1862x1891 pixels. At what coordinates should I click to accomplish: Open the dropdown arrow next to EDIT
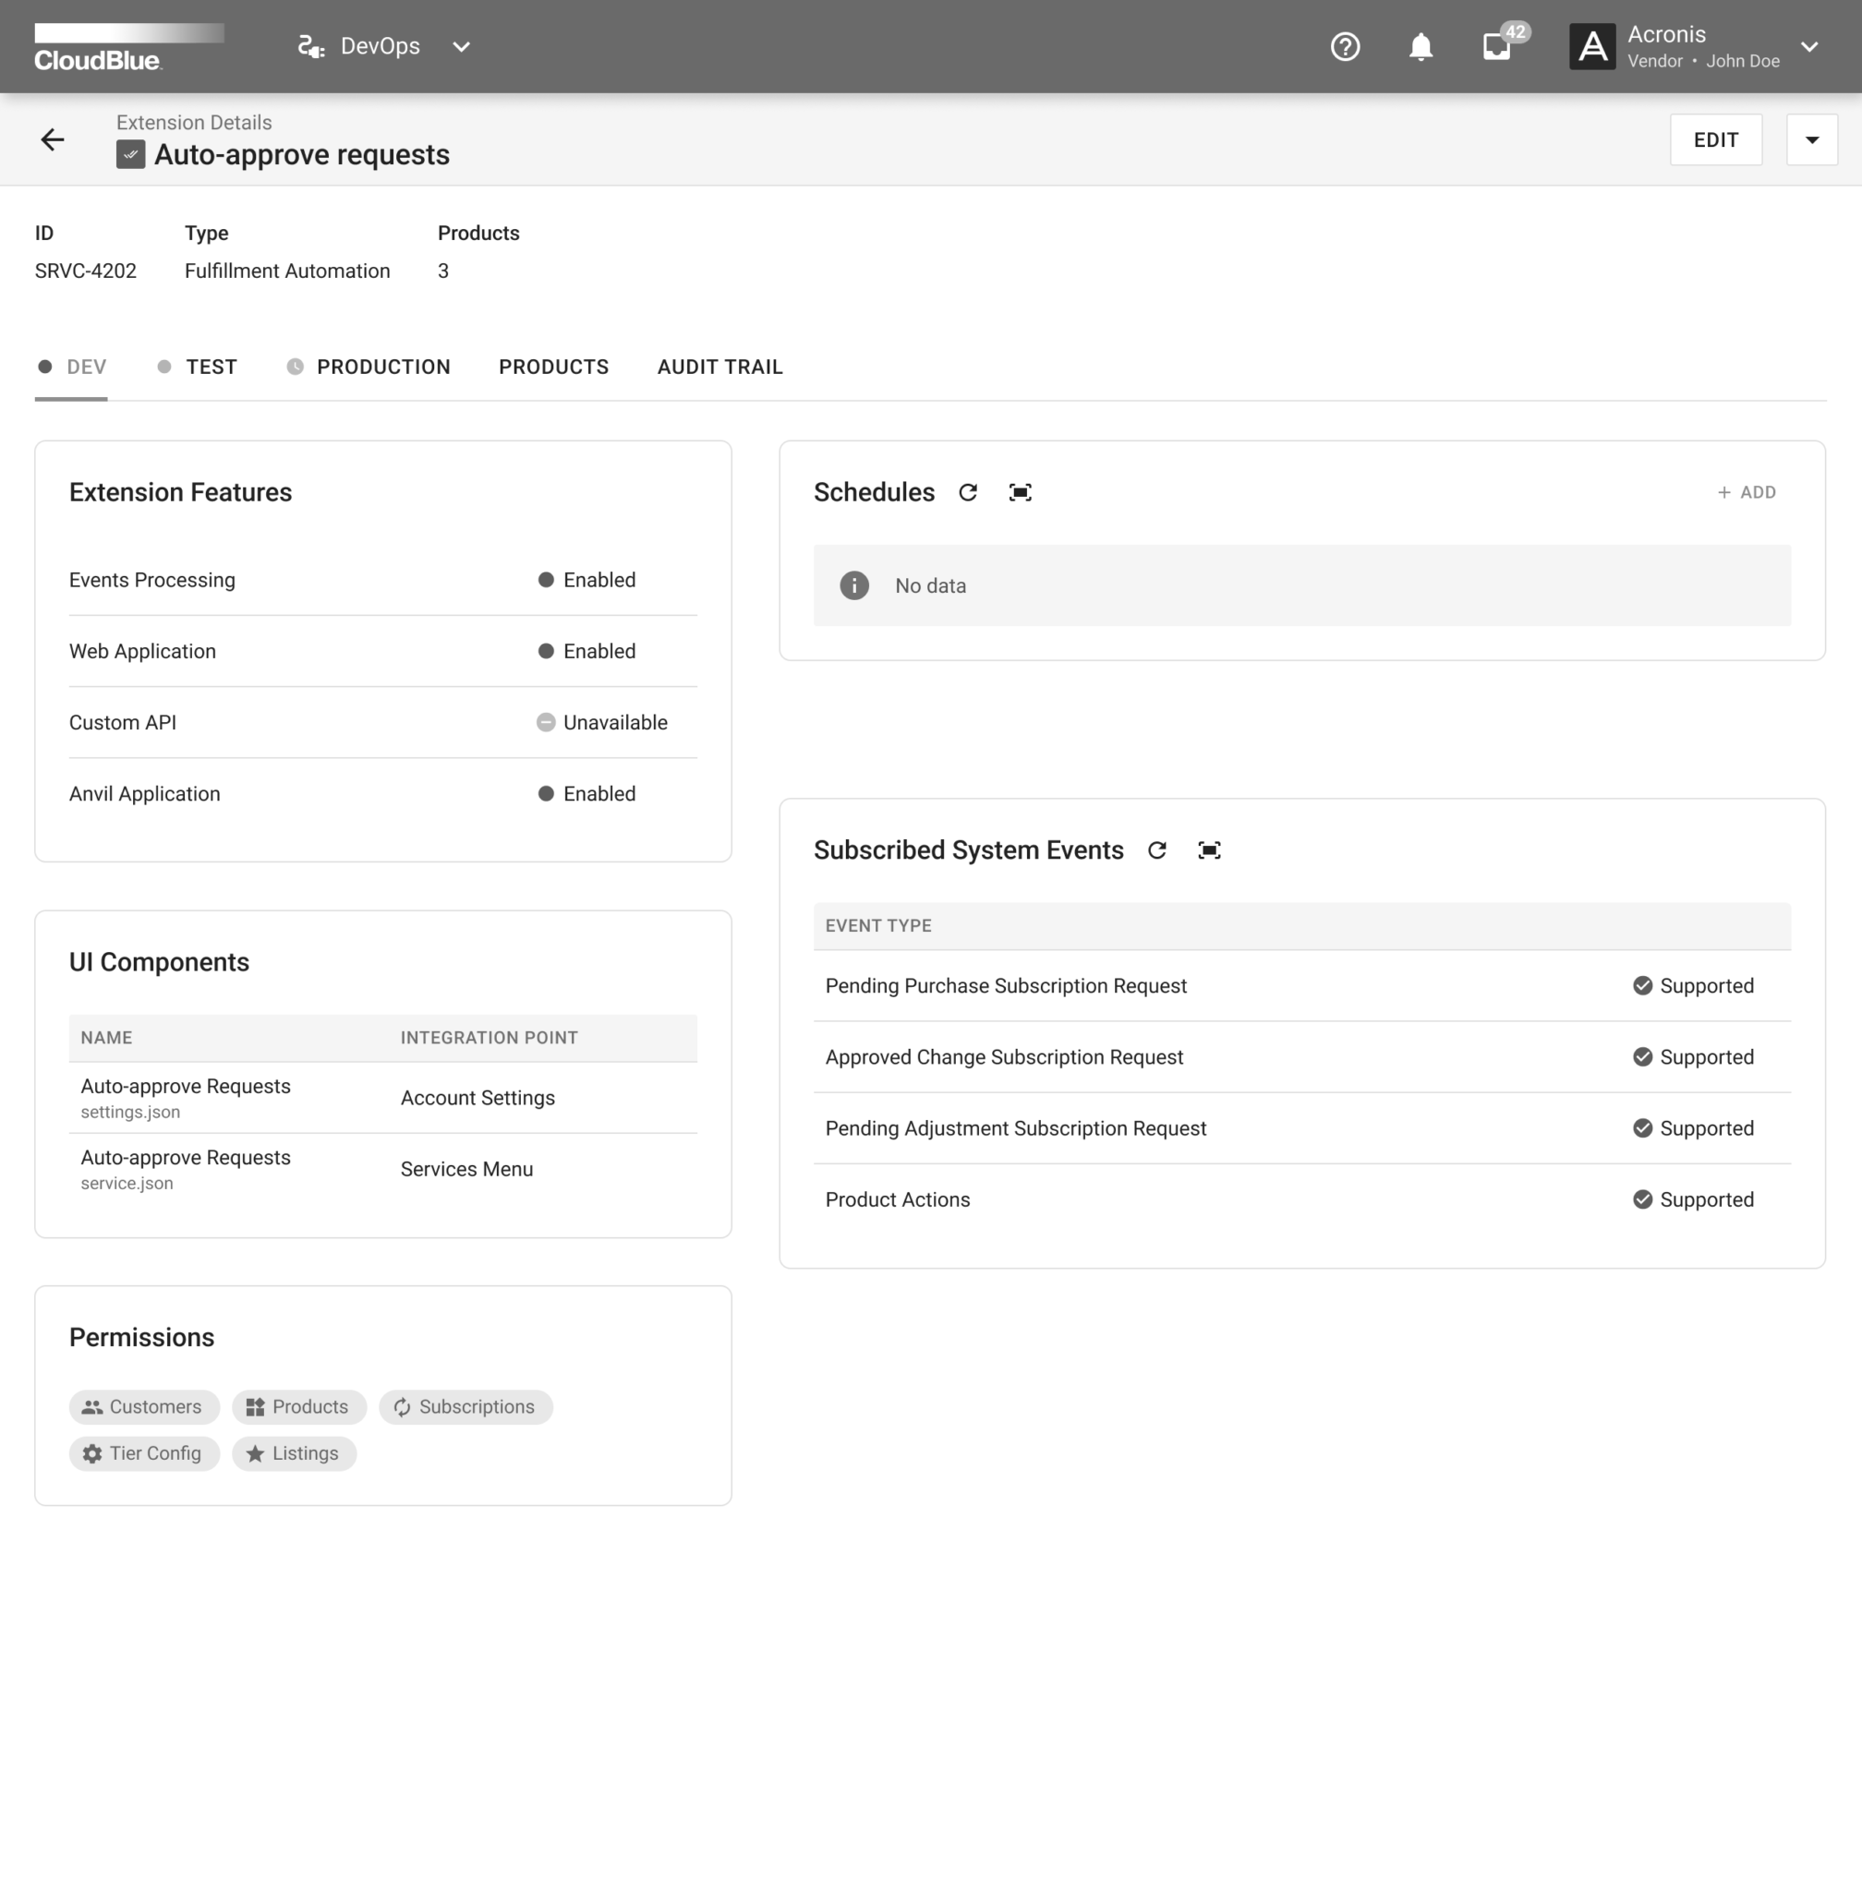[1811, 139]
